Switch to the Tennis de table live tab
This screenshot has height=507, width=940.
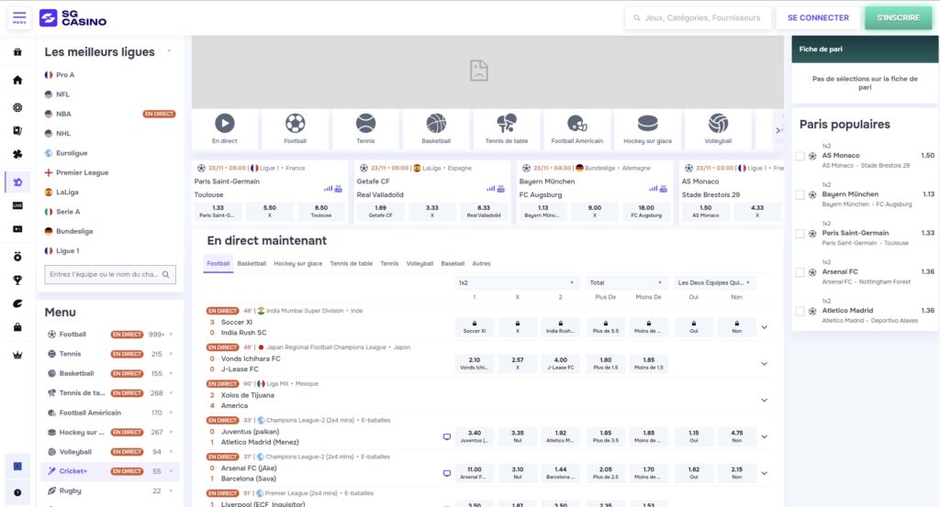click(x=352, y=263)
